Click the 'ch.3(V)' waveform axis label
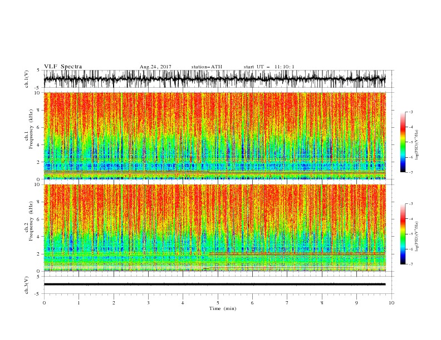This screenshot has height=340, width=441. click(27, 285)
